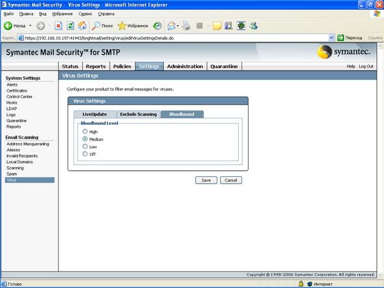The height and width of the screenshot is (288, 384).
Task: Open Spam settings link
Action: pos(12,174)
